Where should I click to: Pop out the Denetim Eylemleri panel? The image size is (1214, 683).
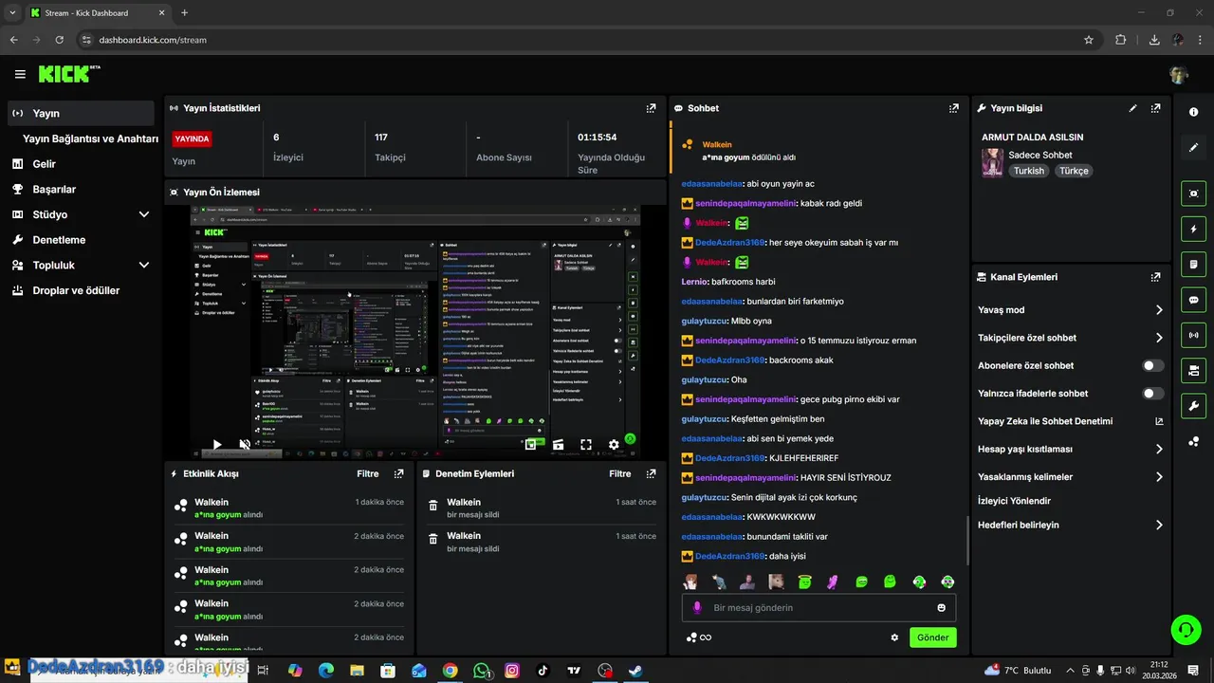[x=651, y=473]
